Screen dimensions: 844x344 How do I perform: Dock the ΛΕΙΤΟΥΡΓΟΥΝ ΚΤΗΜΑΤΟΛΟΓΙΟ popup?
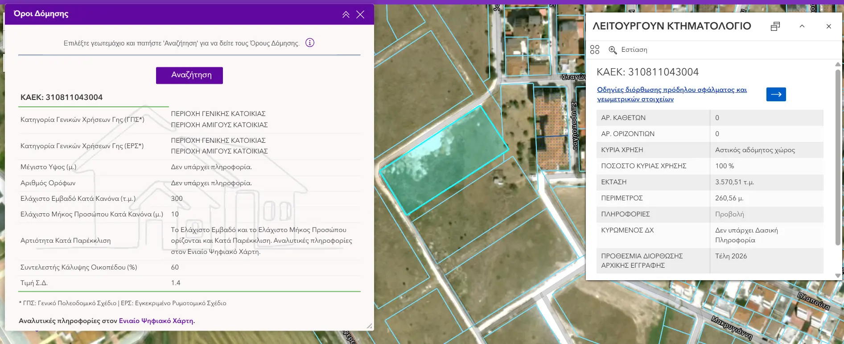[x=775, y=26]
